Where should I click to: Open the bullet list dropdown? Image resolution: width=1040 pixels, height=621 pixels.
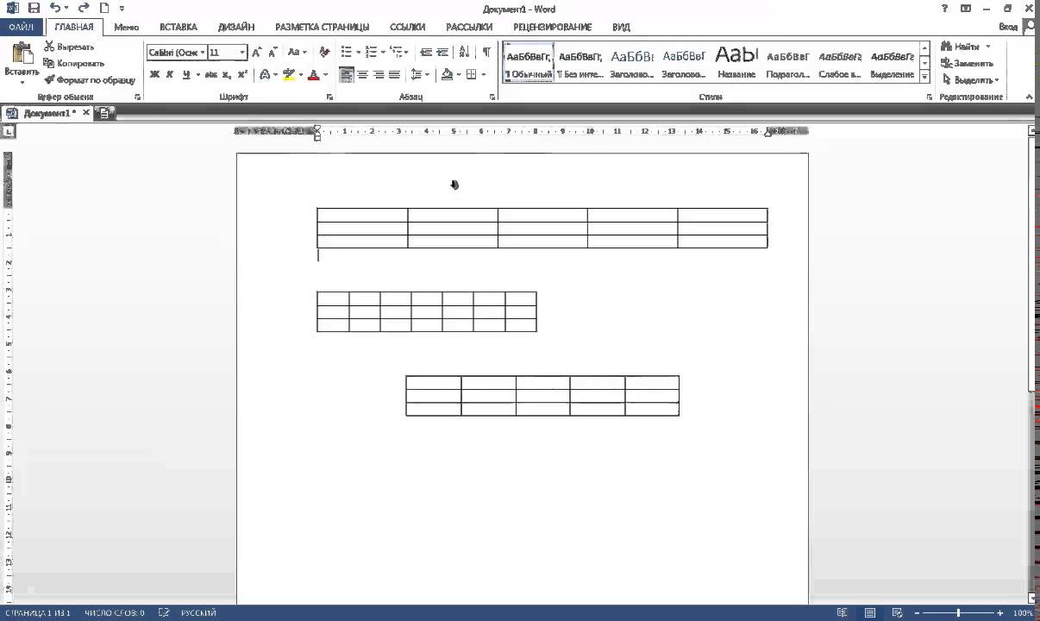357,53
